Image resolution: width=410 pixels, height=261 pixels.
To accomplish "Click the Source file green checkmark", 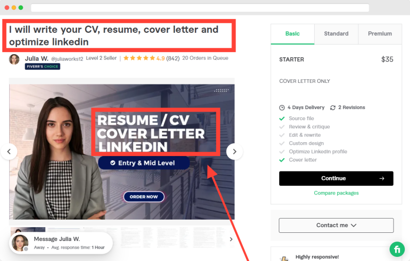I will [282, 119].
